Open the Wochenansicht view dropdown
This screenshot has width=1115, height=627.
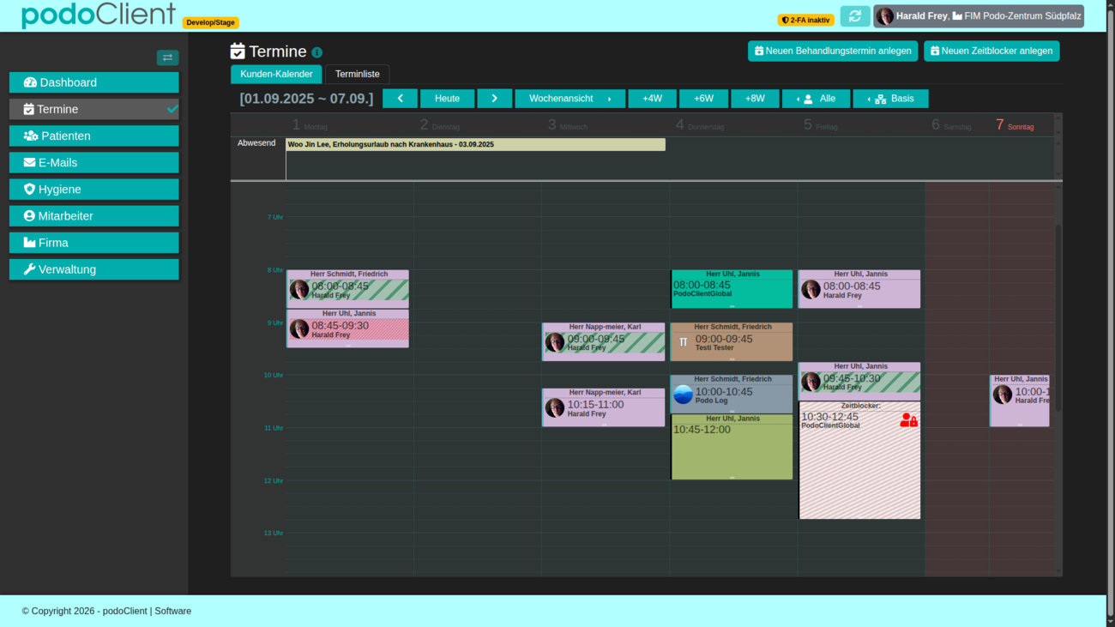570,99
